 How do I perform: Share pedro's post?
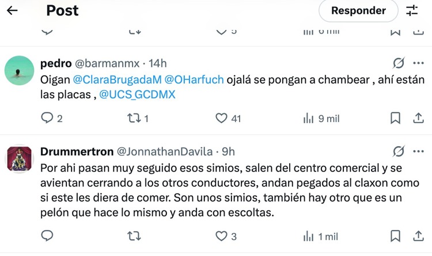coord(419,118)
